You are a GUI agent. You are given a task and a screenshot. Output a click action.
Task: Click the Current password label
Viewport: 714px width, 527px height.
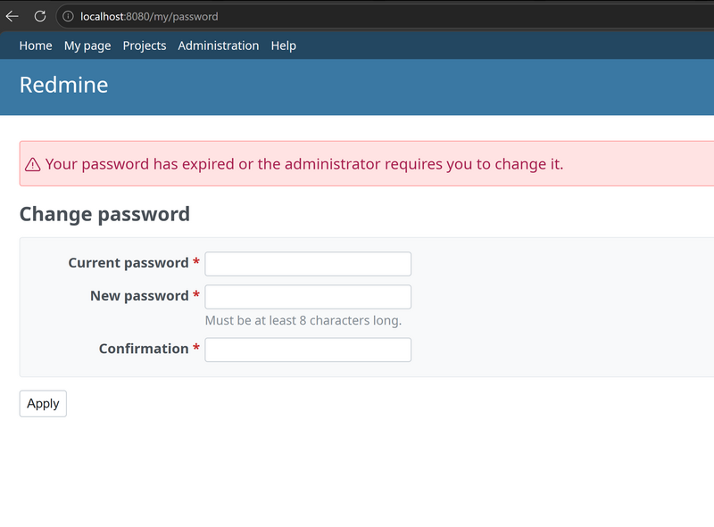tap(129, 262)
